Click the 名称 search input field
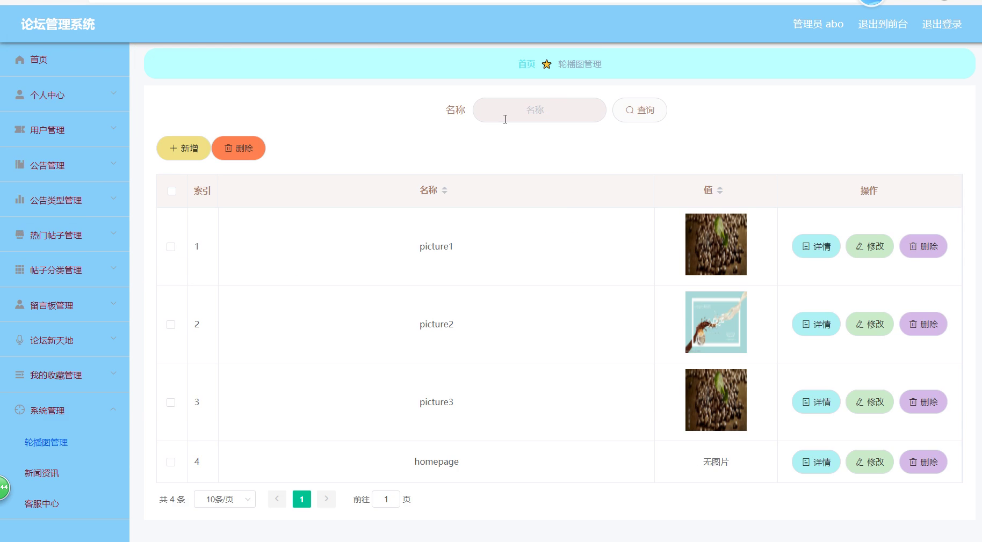Viewport: 982px width, 542px height. pyautogui.click(x=539, y=110)
